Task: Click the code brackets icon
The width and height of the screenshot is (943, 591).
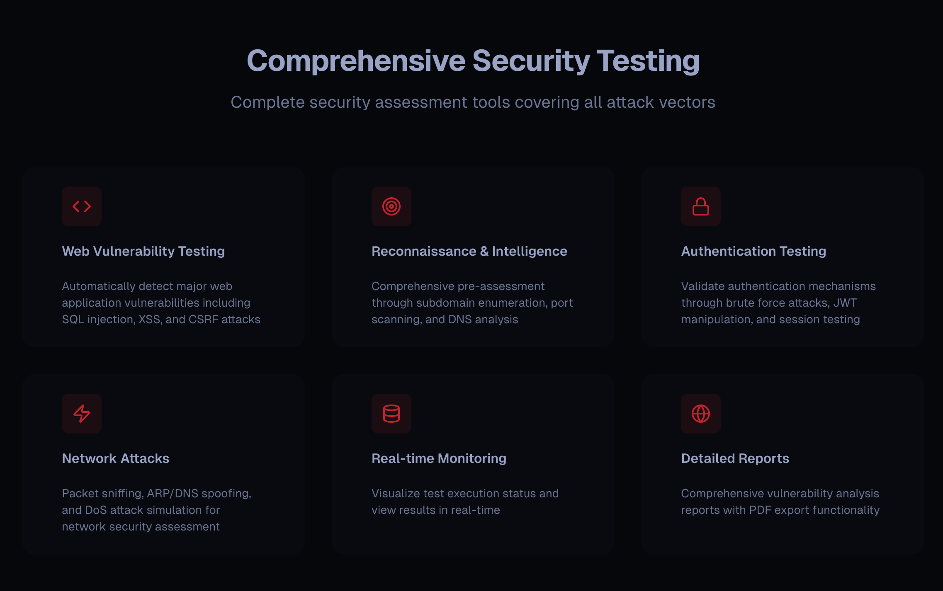Action: coord(82,206)
